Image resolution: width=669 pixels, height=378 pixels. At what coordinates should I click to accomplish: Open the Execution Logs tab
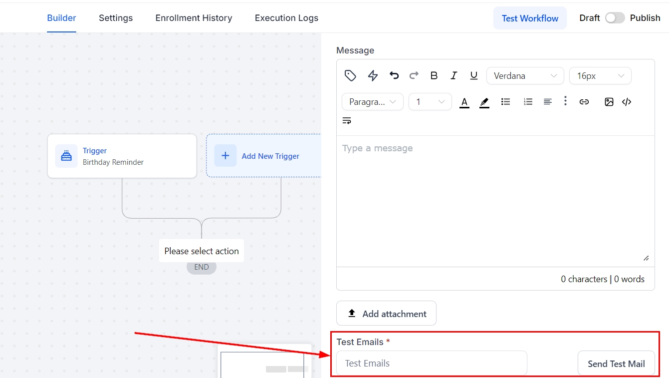tap(286, 18)
